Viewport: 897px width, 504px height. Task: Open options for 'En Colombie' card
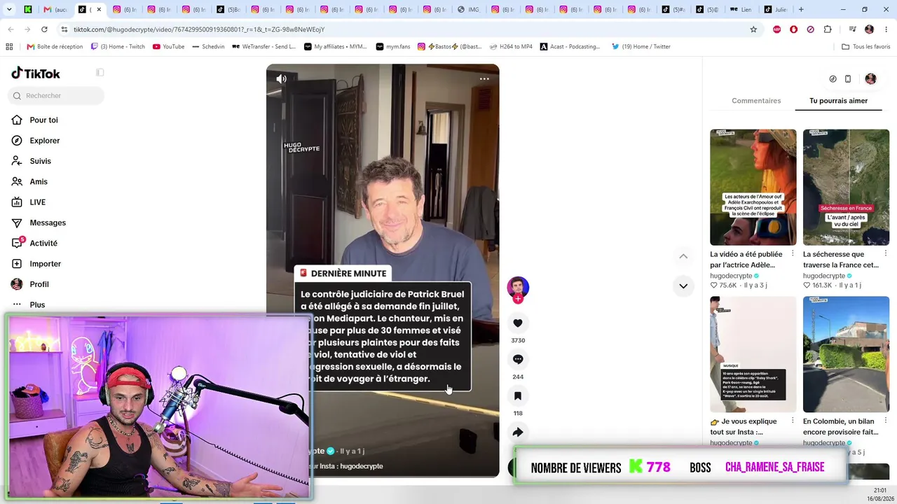click(x=886, y=421)
